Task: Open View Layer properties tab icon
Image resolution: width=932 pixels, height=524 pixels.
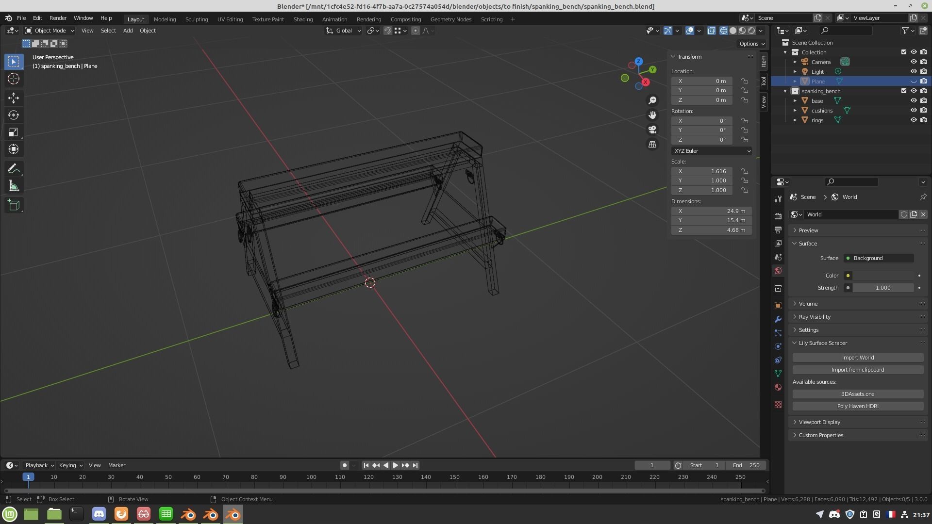Action: coord(778,243)
